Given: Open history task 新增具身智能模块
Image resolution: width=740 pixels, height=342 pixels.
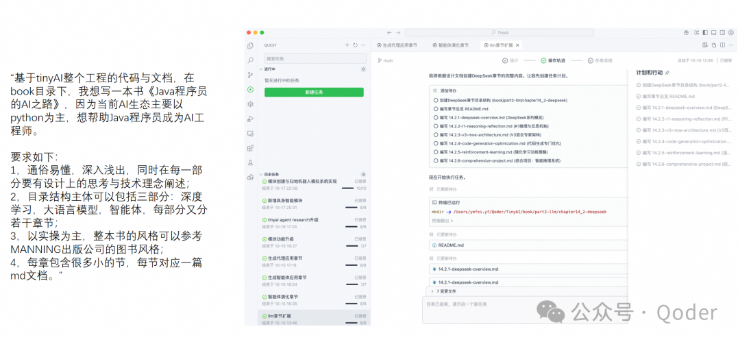Looking at the screenshot, I should pyautogui.click(x=314, y=204).
